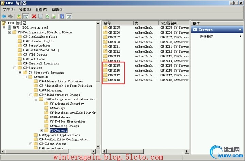Select CN=Physical Locations in the tree
This screenshot has width=245, height=161.
(x=41, y=63)
